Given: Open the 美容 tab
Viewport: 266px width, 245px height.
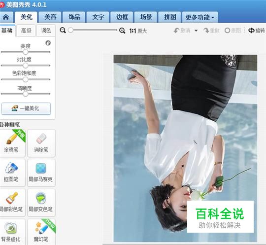Looking at the screenshot, I should click(x=50, y=17).
